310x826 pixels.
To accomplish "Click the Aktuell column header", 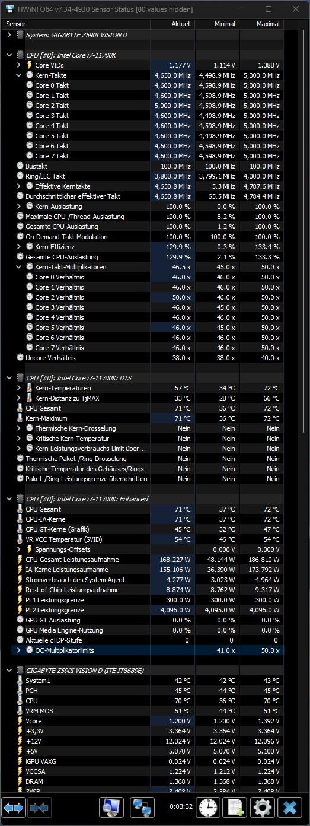I will (x=172, y=24).
